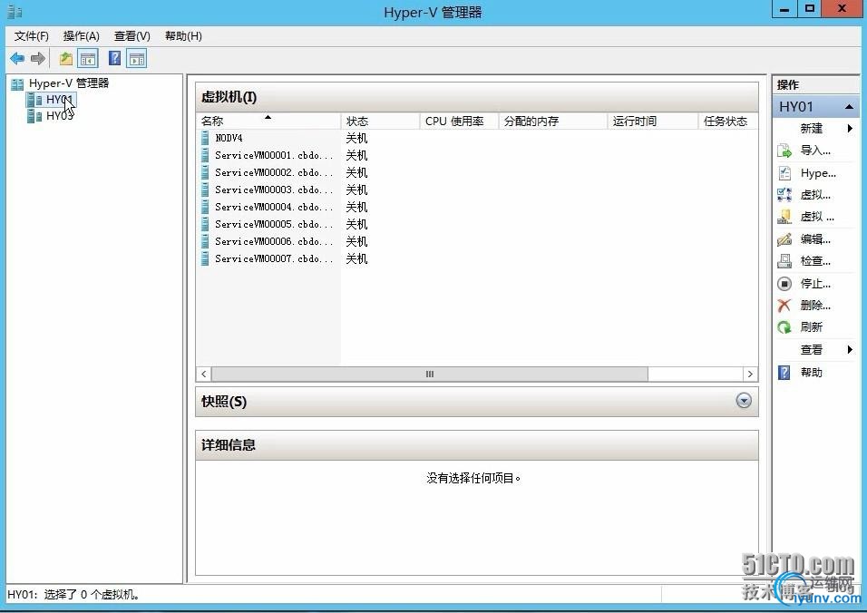Expand the 新建 submenu arrow
The width and height of the screenshot is (867, 613).
tap(850, 128)
